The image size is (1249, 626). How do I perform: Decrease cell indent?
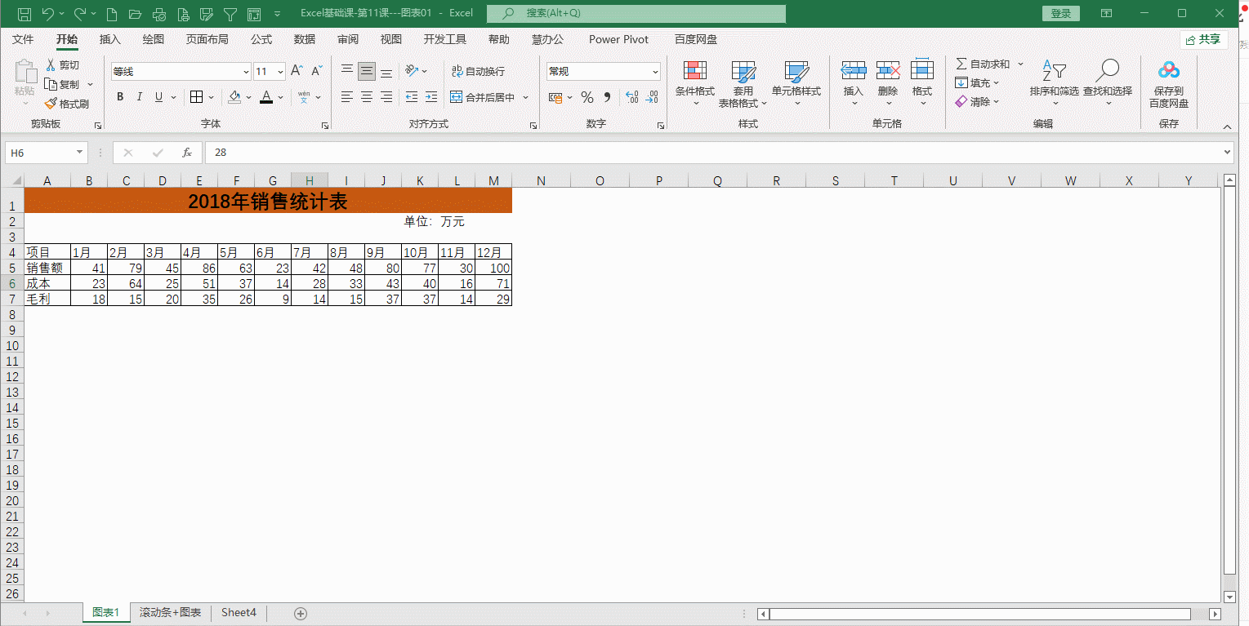pyautogui.click(x=411, y=97)
